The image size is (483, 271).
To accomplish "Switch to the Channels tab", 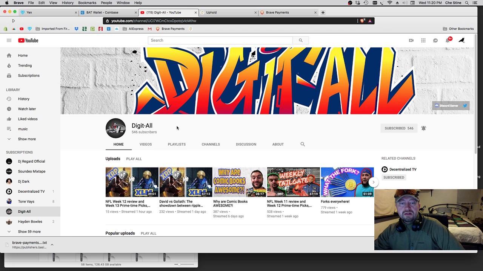I will pos(211,144).
